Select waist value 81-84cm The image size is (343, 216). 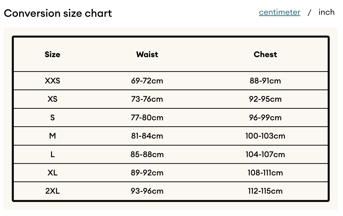click(147, 136)
